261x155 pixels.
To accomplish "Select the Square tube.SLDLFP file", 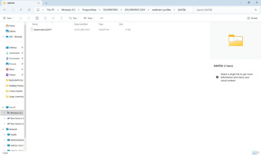I will coord(43,30).
